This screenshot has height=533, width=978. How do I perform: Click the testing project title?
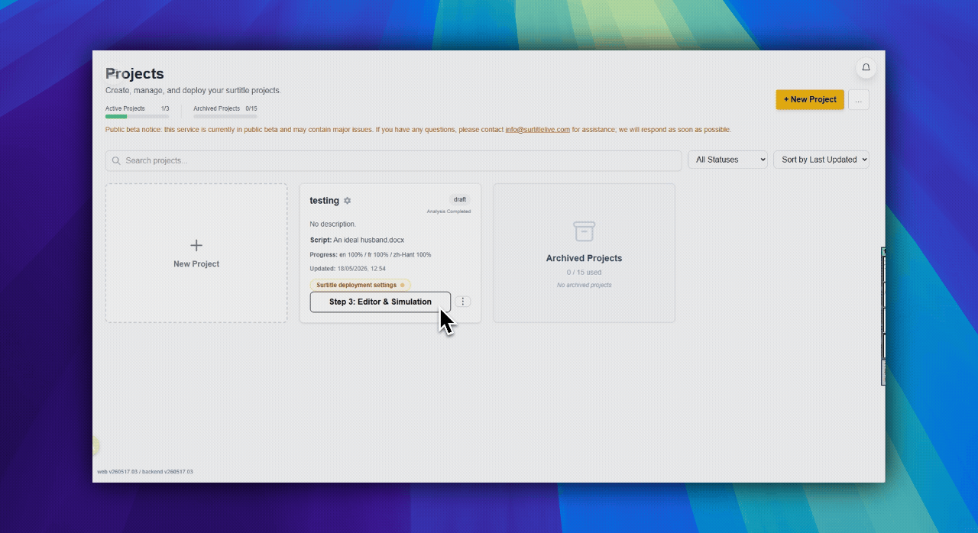coord(324,201)
